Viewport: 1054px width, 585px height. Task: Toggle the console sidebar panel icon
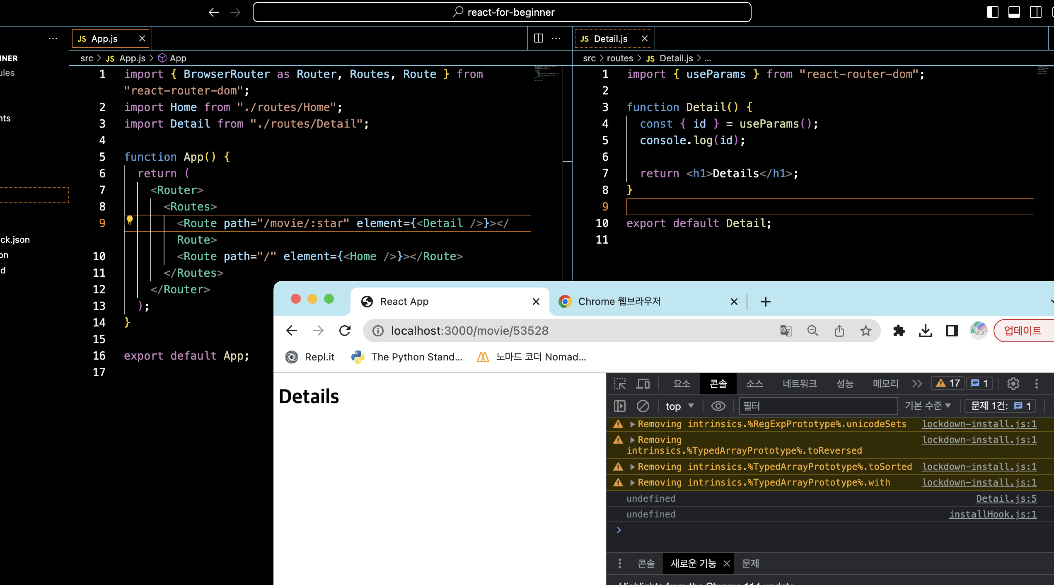pos(620,406)
